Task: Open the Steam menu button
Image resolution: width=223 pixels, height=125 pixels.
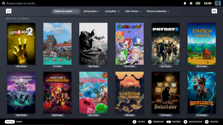Action: pos(10,122)
